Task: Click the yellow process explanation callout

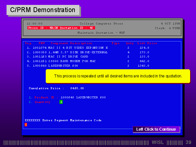Action: [x=118, y=76]
